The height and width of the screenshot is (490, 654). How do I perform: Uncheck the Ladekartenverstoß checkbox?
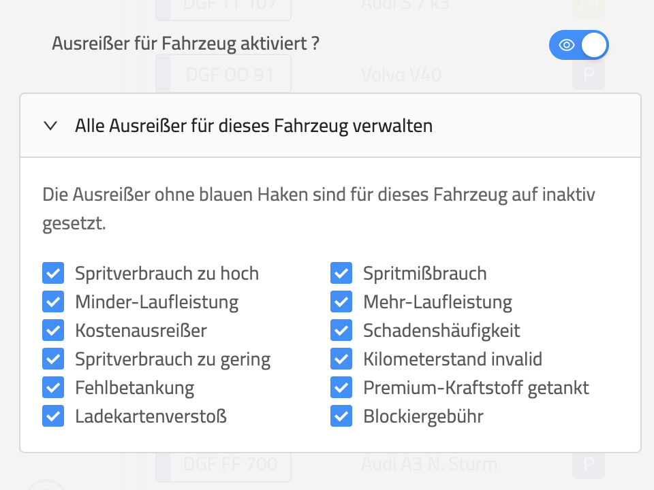[x=53, y=416]
